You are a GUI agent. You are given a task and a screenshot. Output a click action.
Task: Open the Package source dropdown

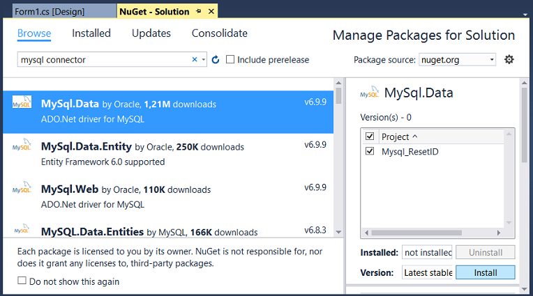tap(457, 60)
